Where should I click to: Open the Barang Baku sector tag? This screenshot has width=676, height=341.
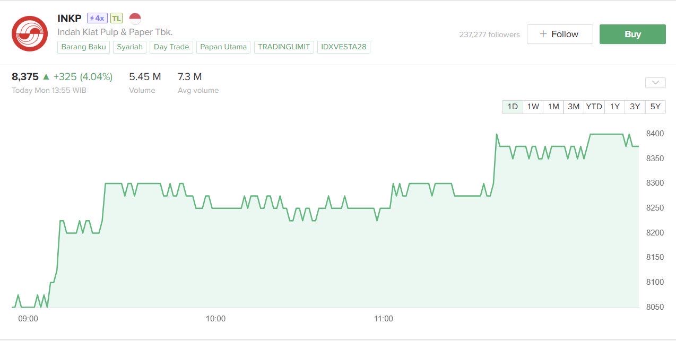84,47
